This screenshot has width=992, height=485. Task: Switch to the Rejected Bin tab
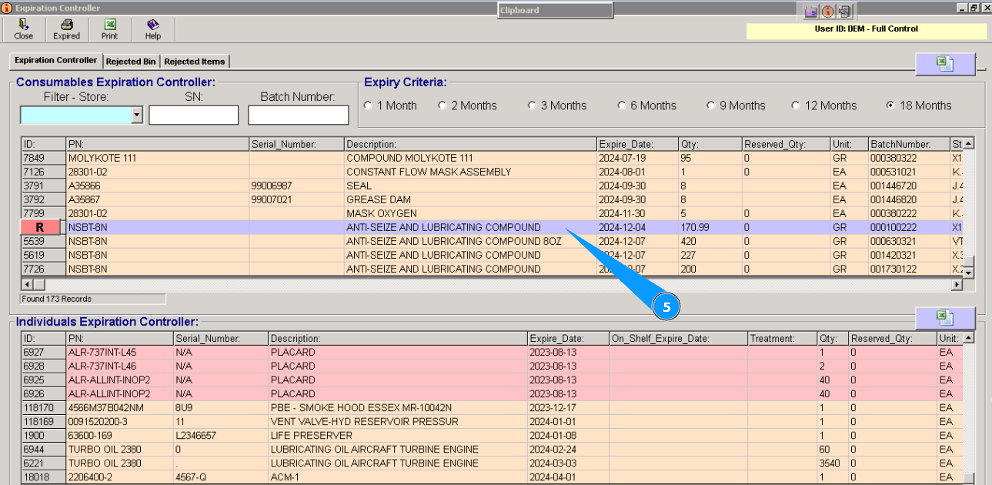130,62
